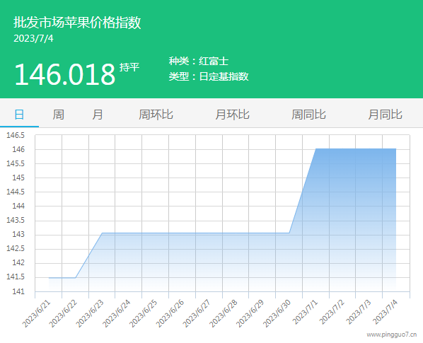
Task: Click the 146 y-axis value label
Action: pyautogui.click(x=18, y=149)
